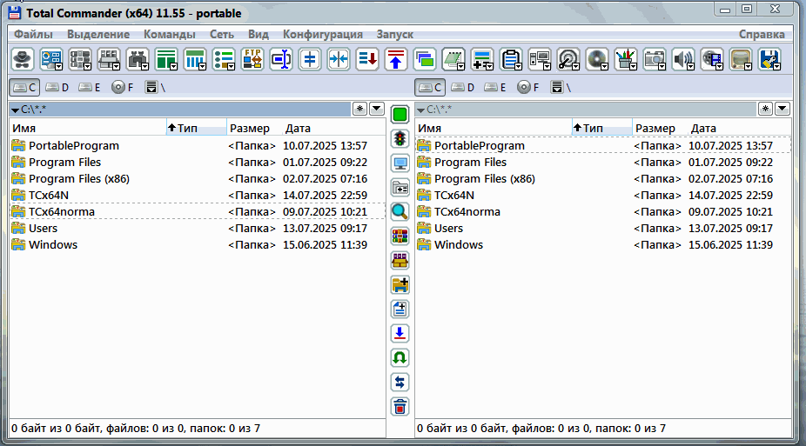Click the traffic light icon in middle bar
This screenshot has width=806, height=446.
400,138
